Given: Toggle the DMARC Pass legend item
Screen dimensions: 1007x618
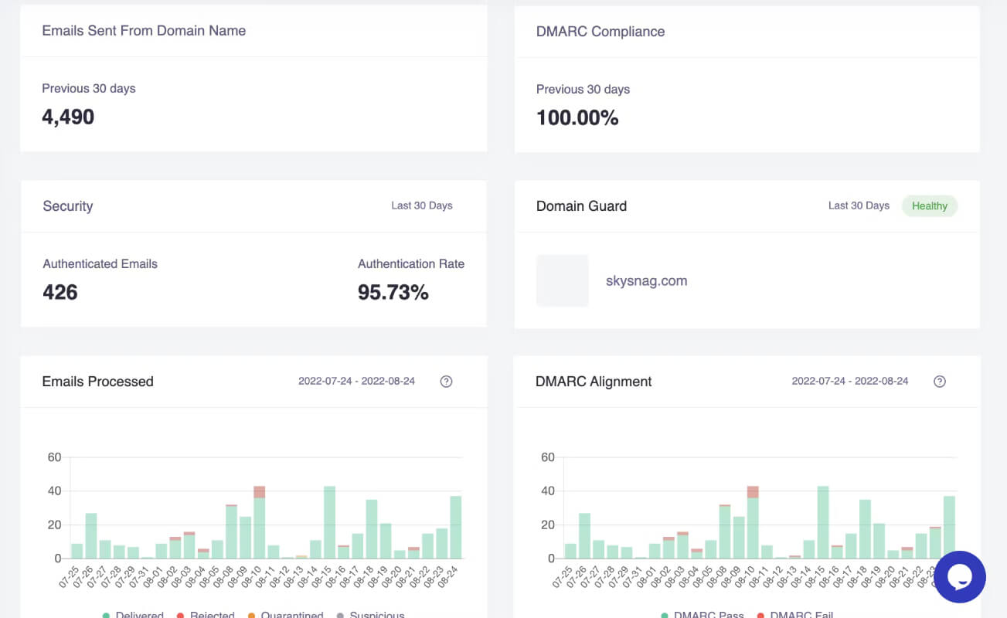Looking at the screenshot, I should tap(703, 615).
